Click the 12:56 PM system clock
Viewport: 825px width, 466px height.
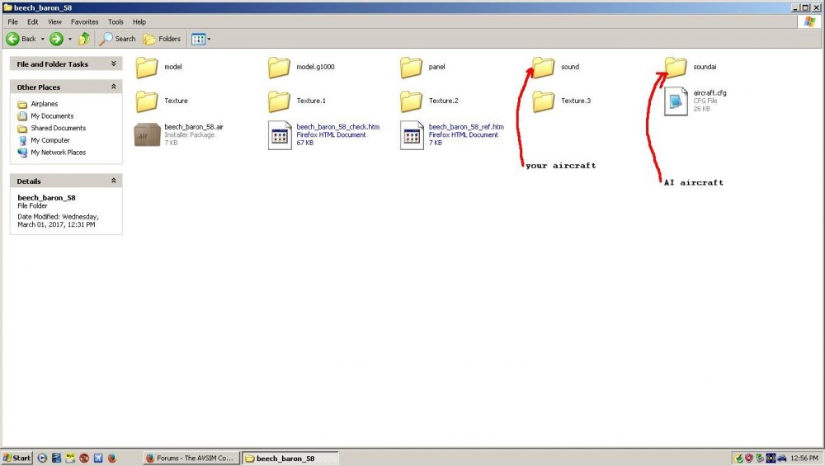(804, 458)
